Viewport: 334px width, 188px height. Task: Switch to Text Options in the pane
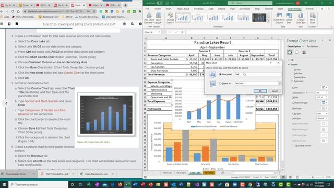point(313,46)
